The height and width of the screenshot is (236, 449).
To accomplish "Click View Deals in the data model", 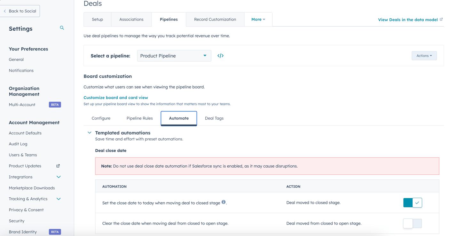I will 407,19.
